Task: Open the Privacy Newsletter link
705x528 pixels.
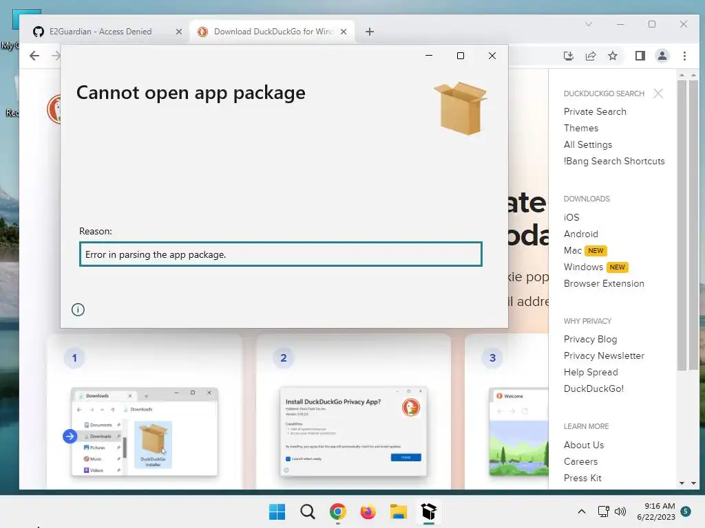Action: pyautogui.click(x=604, y=355)
